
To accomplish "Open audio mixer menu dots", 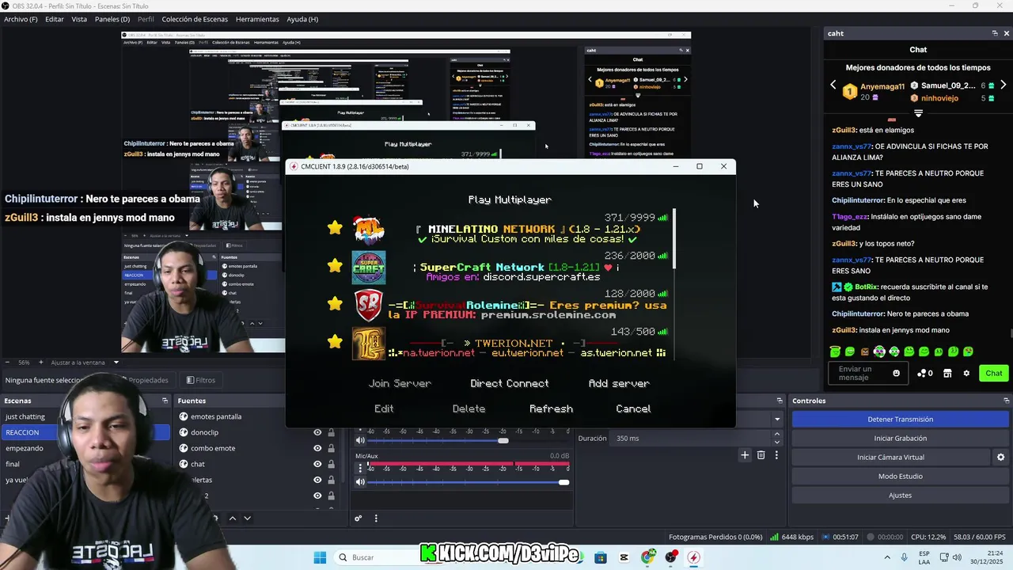I will click(376, 519).
